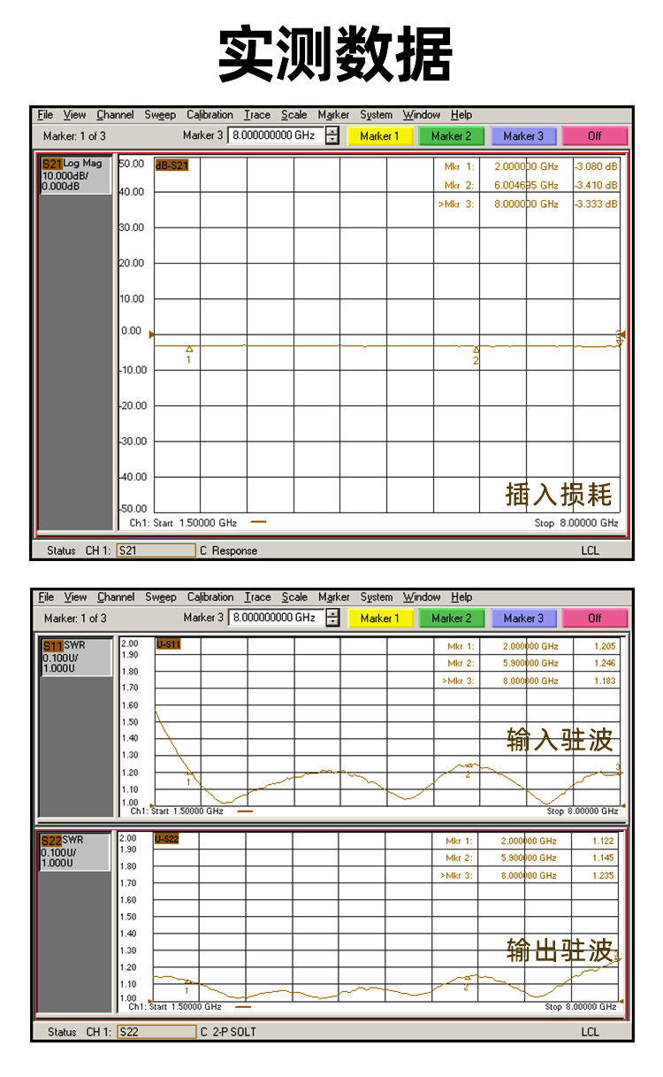663x1077 pixels.
Task: Decrease Marker 3 frequency with down arrow, SWR window
Action: click(x=332, y=623)
